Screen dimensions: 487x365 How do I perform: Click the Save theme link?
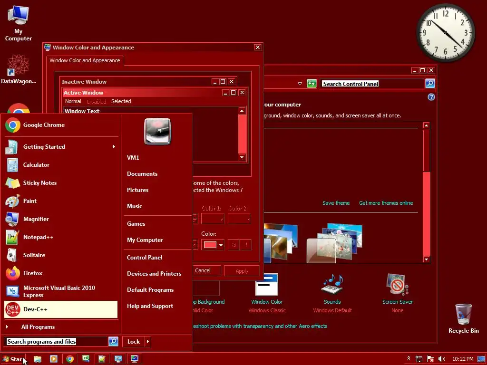click(x=336, y=203)
